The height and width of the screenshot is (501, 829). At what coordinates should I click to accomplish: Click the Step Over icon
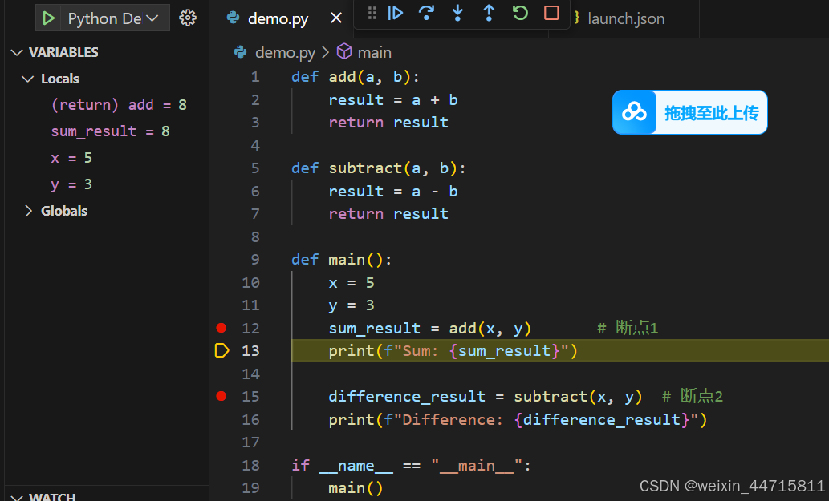pos(426,14)
